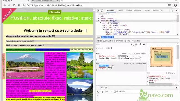
Task: Expand computed background-color property
Action: point(148,77)
